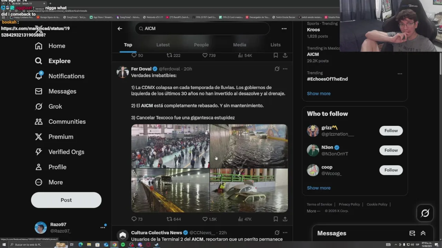Open Terms of Service link
Screen dimensions: 442x248
[x=319, y=204]
